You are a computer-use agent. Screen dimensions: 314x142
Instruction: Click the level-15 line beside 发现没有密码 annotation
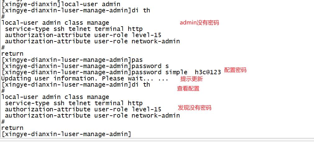pyautogui.click(x=83, y=109)
